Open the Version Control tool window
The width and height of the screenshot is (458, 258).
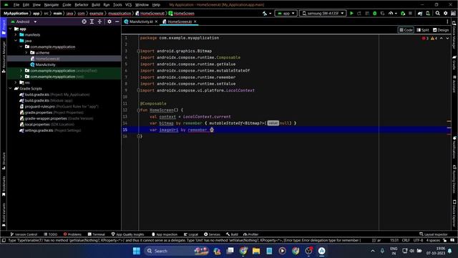(x=24, y=234)
